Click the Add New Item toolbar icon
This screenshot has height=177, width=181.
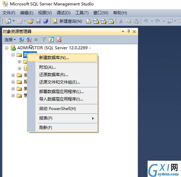point(19,21)
